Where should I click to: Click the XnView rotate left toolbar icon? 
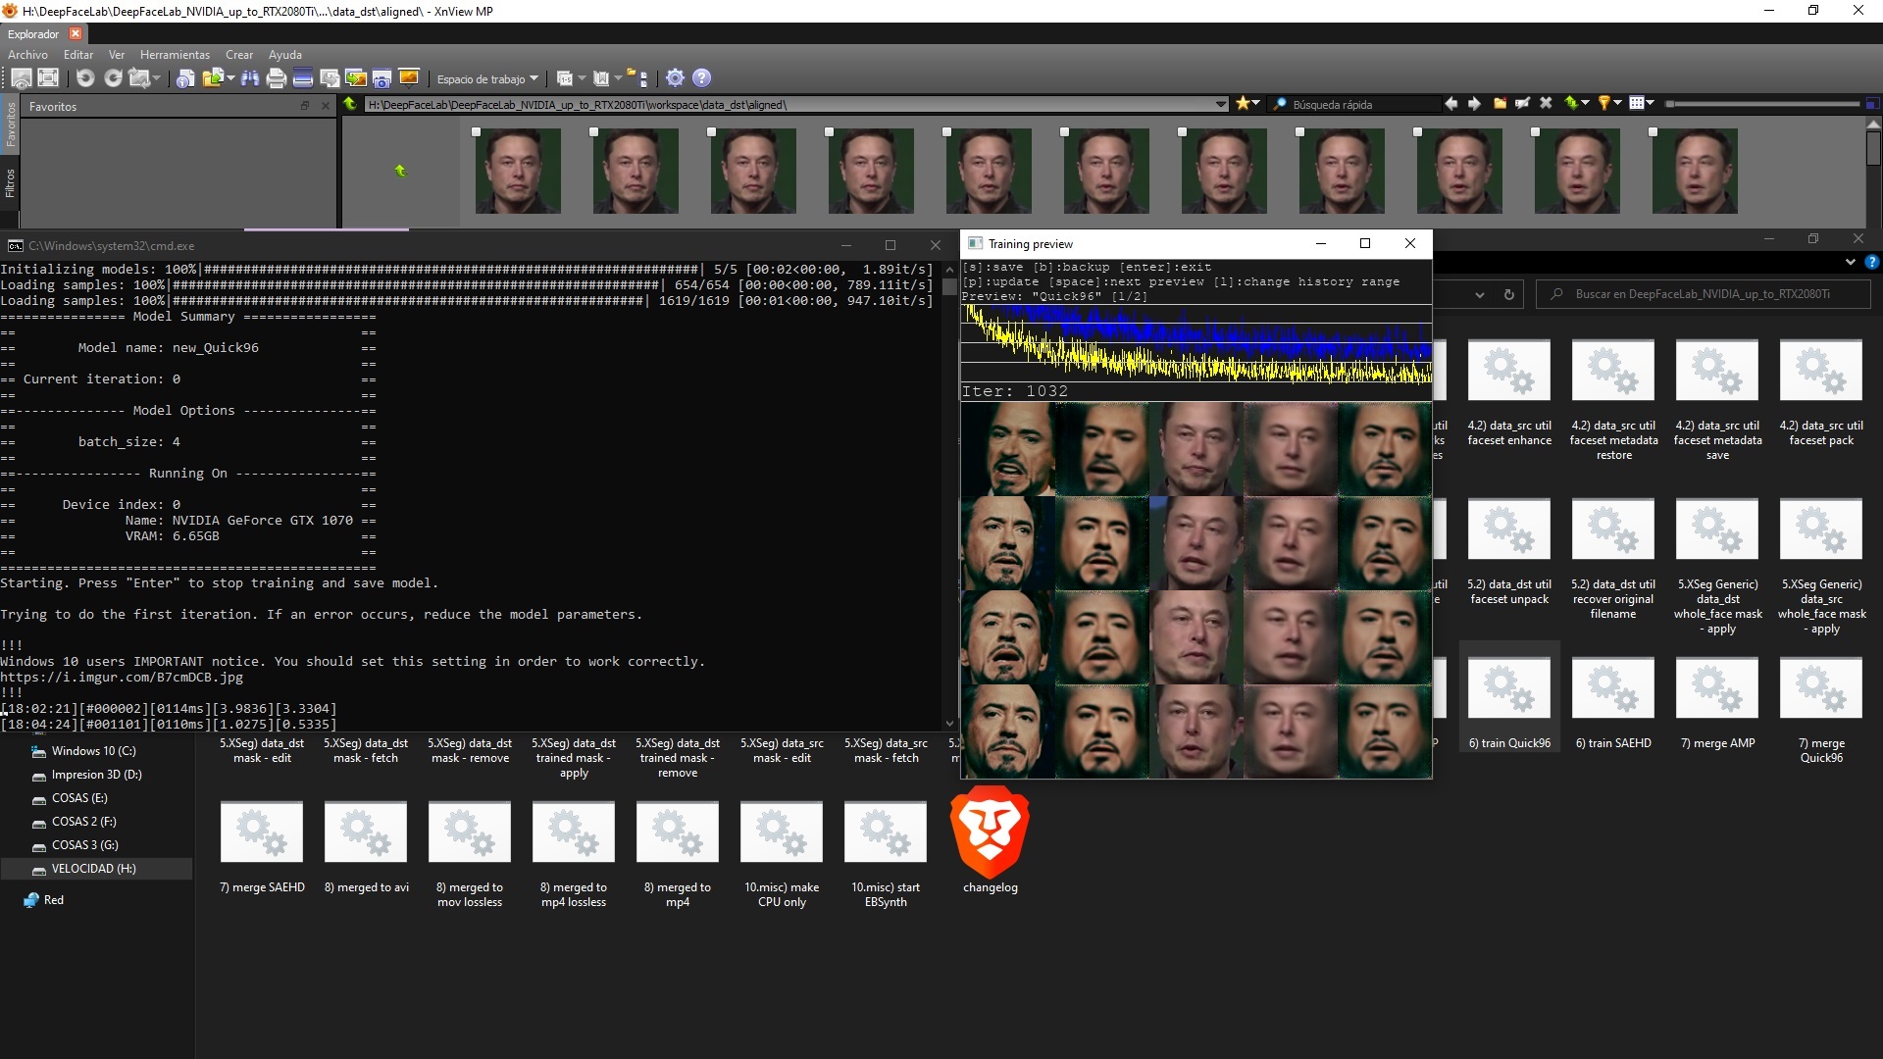(x=85, y=78)
